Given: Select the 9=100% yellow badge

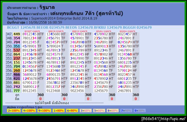Looking at the screenshot, I should (44, 111).
